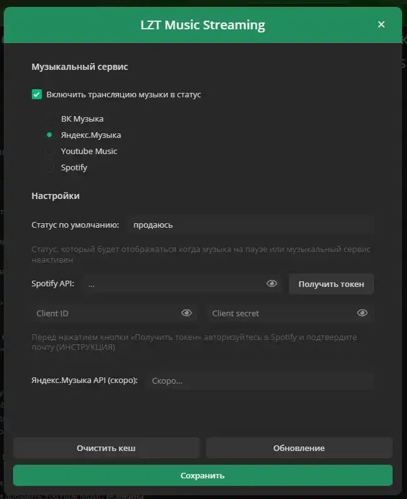Select Spotify as the music service

pyautogui.click(x=49, y=168)
